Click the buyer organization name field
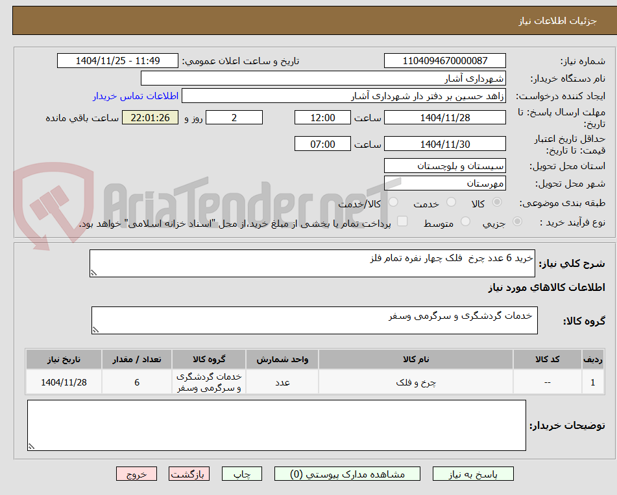 pos(323,78)
